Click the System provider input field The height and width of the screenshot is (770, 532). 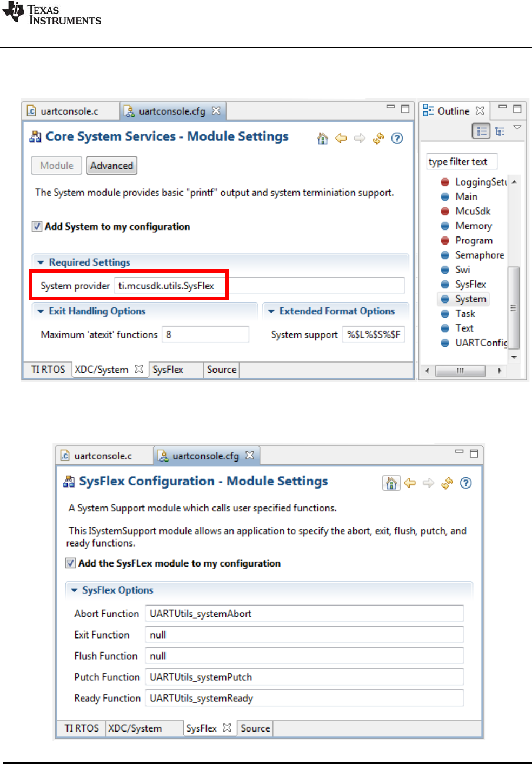point(259,286)
